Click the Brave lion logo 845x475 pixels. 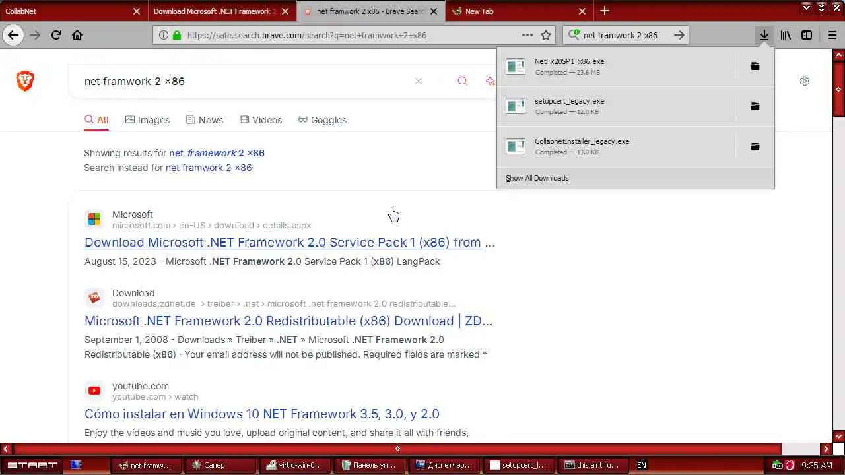[x=25, y=80]
